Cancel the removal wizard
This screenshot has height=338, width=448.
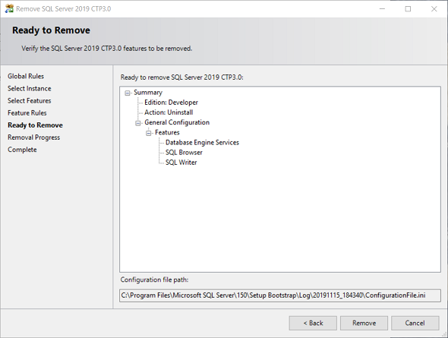point(415,323)
